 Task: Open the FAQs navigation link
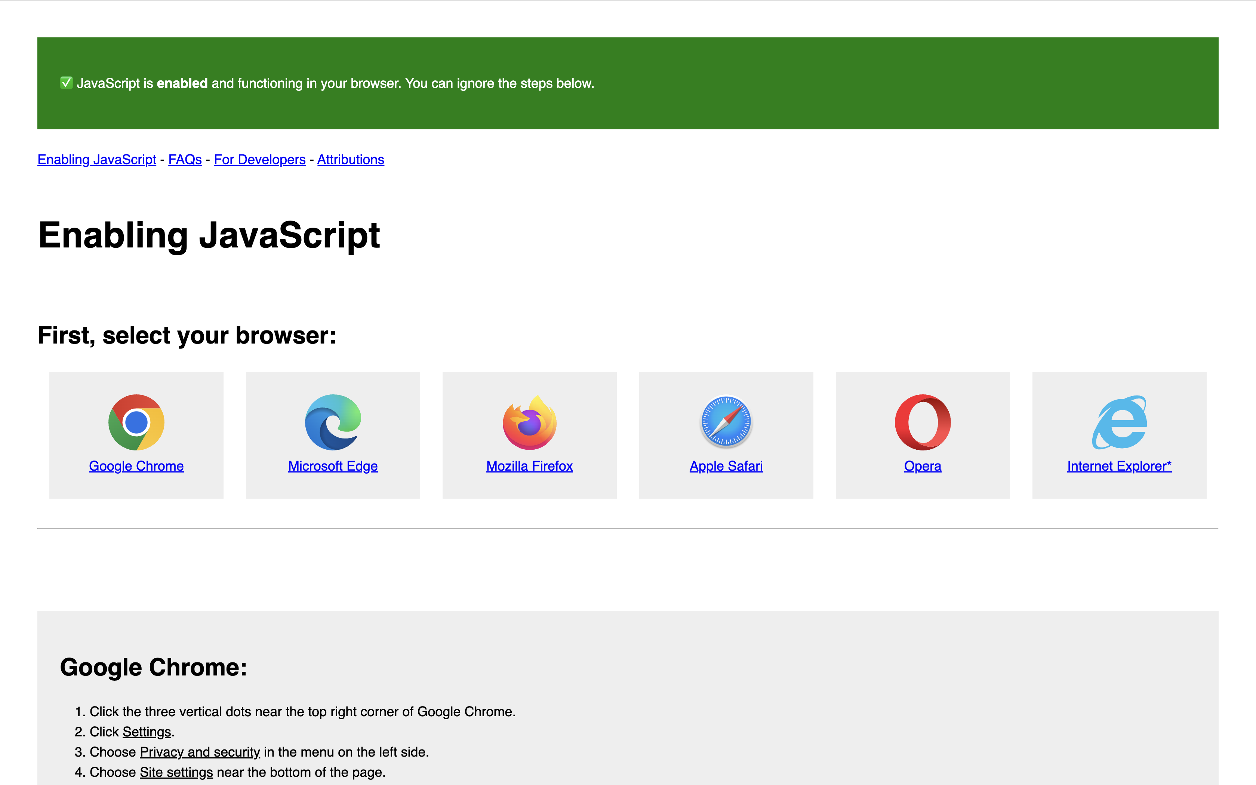185,159
